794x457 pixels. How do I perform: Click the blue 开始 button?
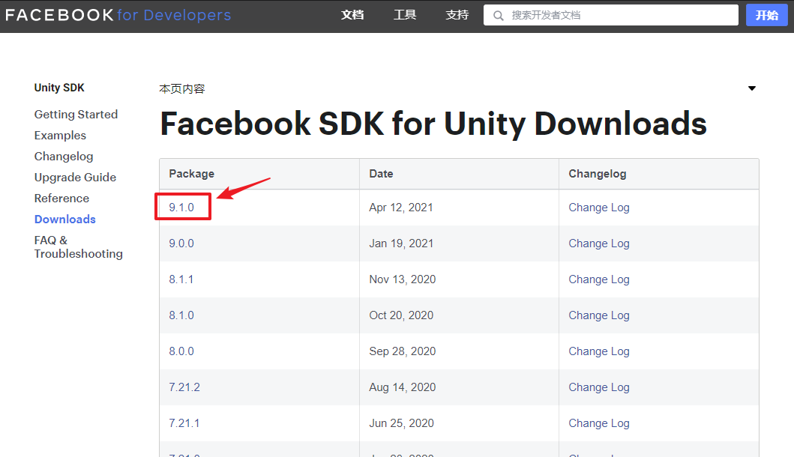[767, 15]
